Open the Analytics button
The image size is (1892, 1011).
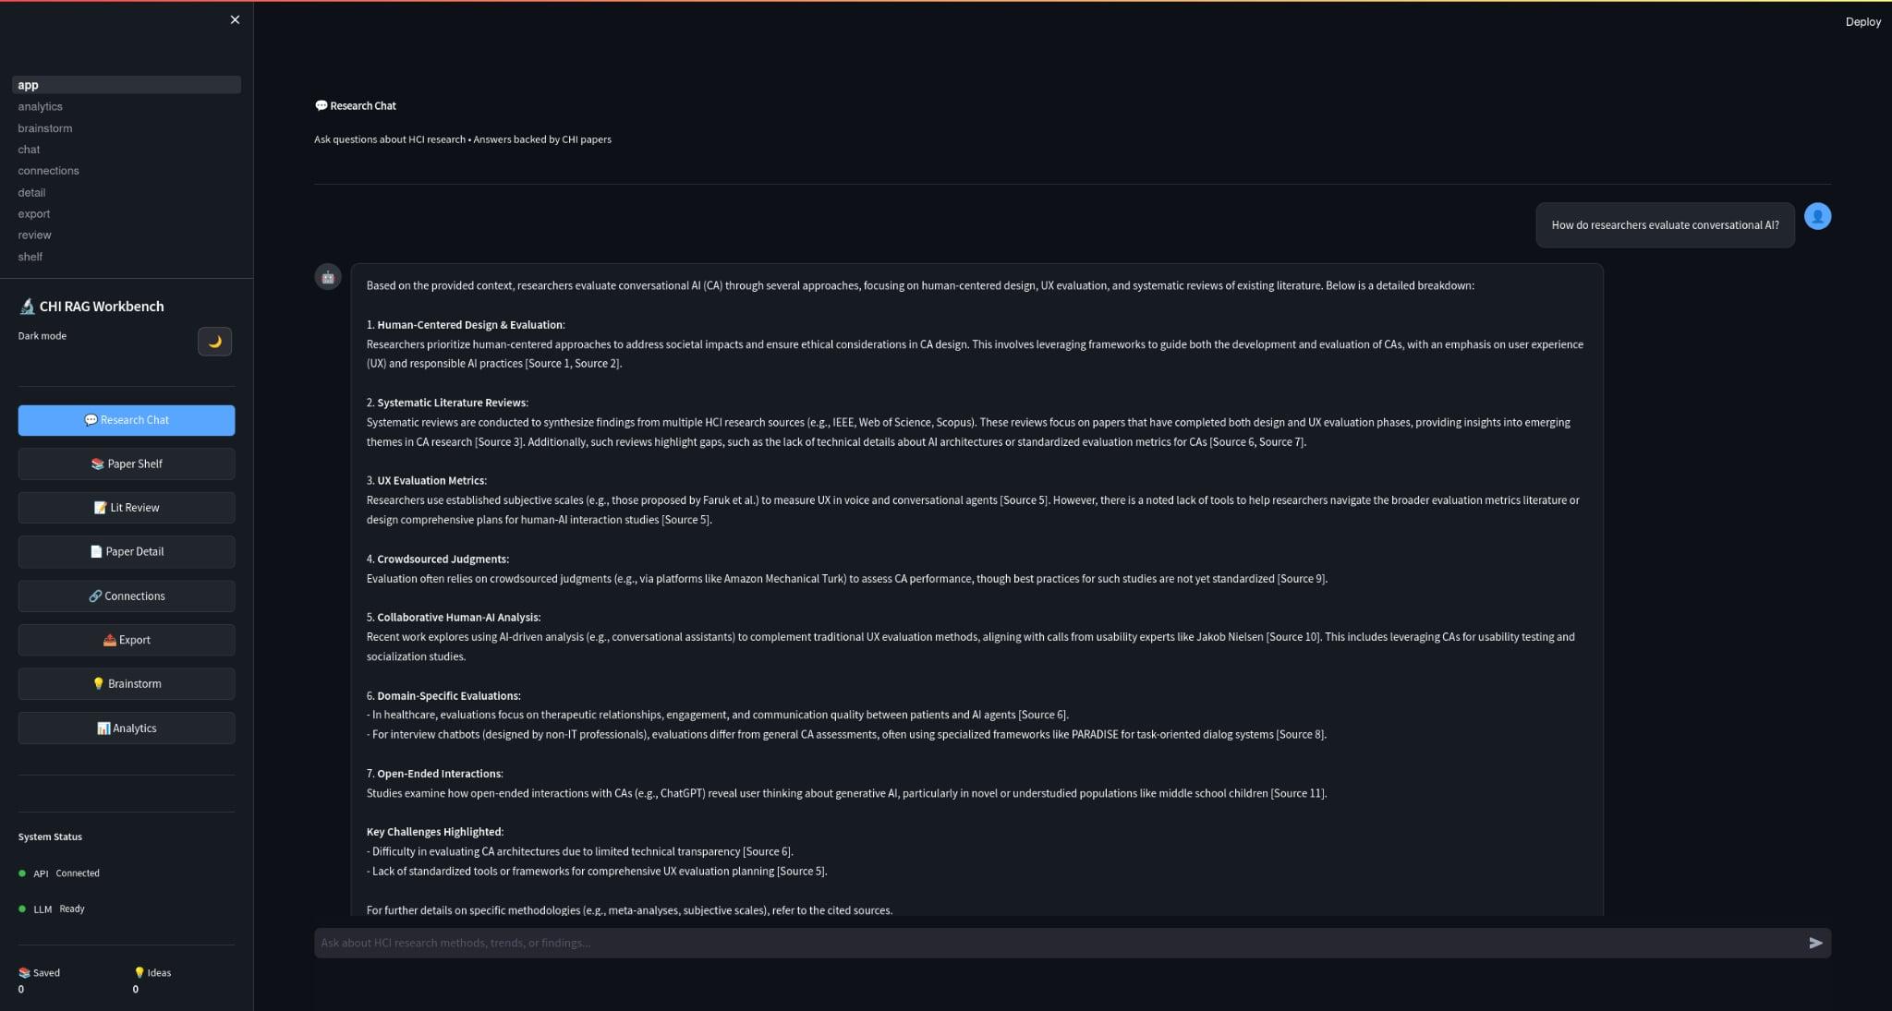point(127,728)
